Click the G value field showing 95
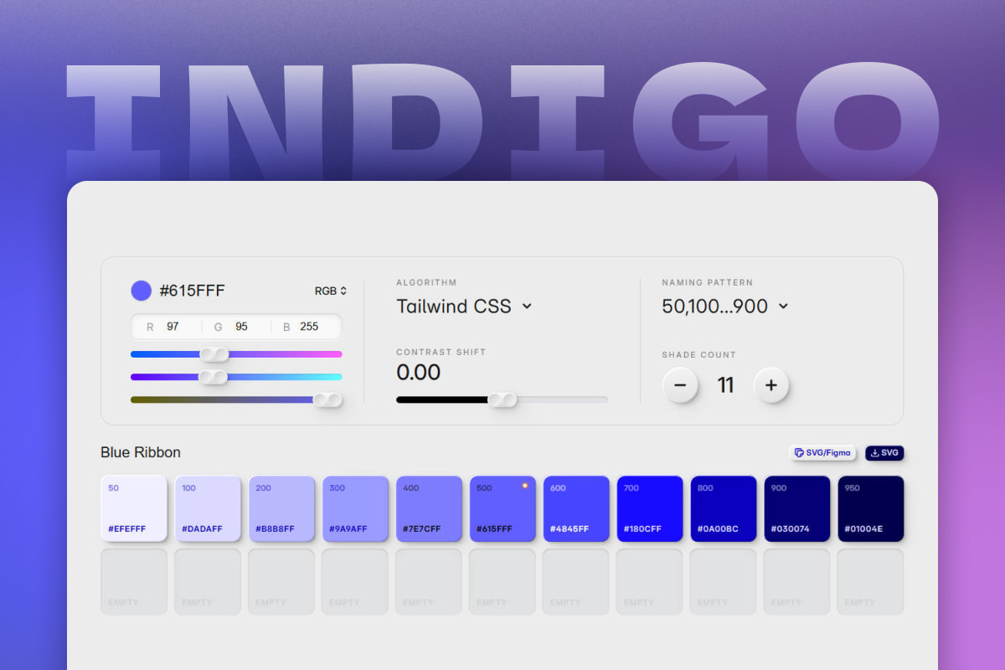Viewport: 1005px width, 670px height. 241,327
